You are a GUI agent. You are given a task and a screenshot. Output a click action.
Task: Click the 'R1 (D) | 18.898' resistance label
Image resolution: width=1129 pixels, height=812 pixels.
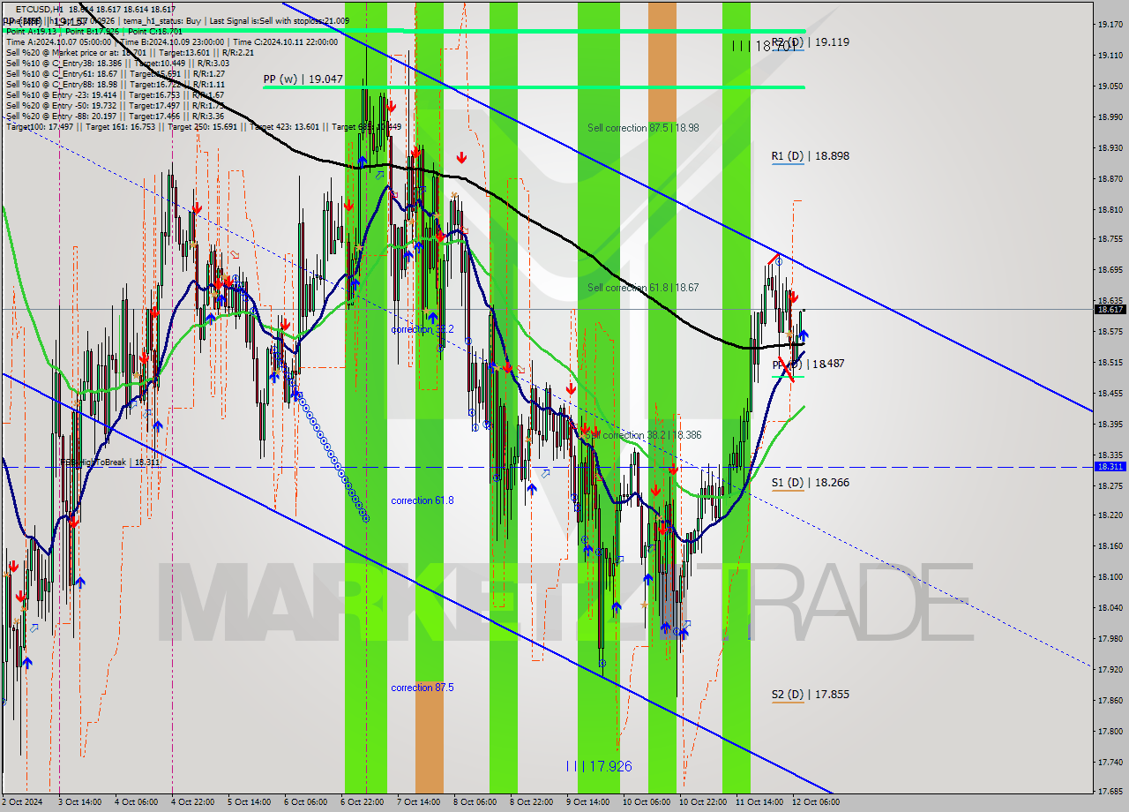coord(811,156)
